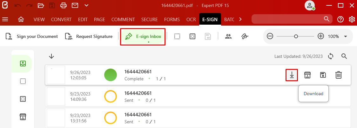Click the dotted-square icon in the toolbar
This screenshot has width=357, height=128.
(x=192, y=36)
